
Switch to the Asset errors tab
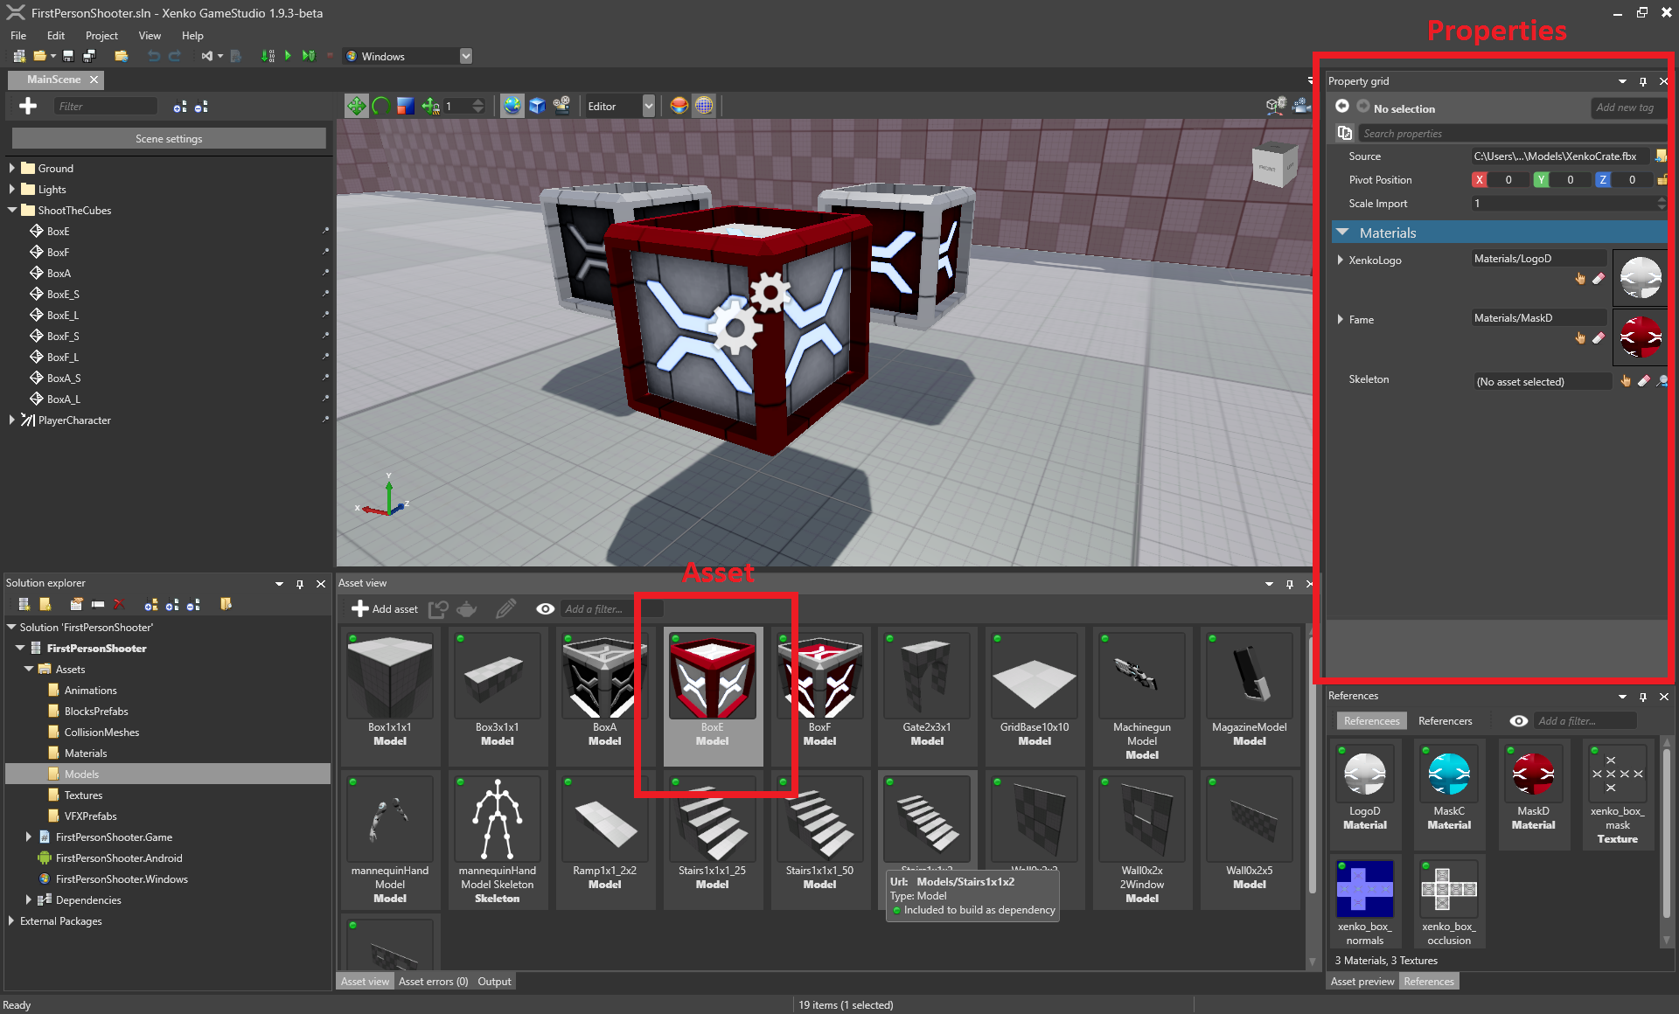(x=433, y=982)
